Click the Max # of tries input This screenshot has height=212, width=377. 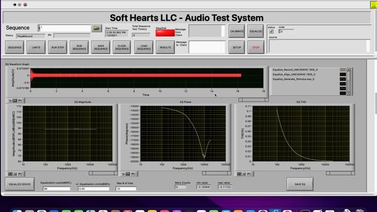(125, 188)
